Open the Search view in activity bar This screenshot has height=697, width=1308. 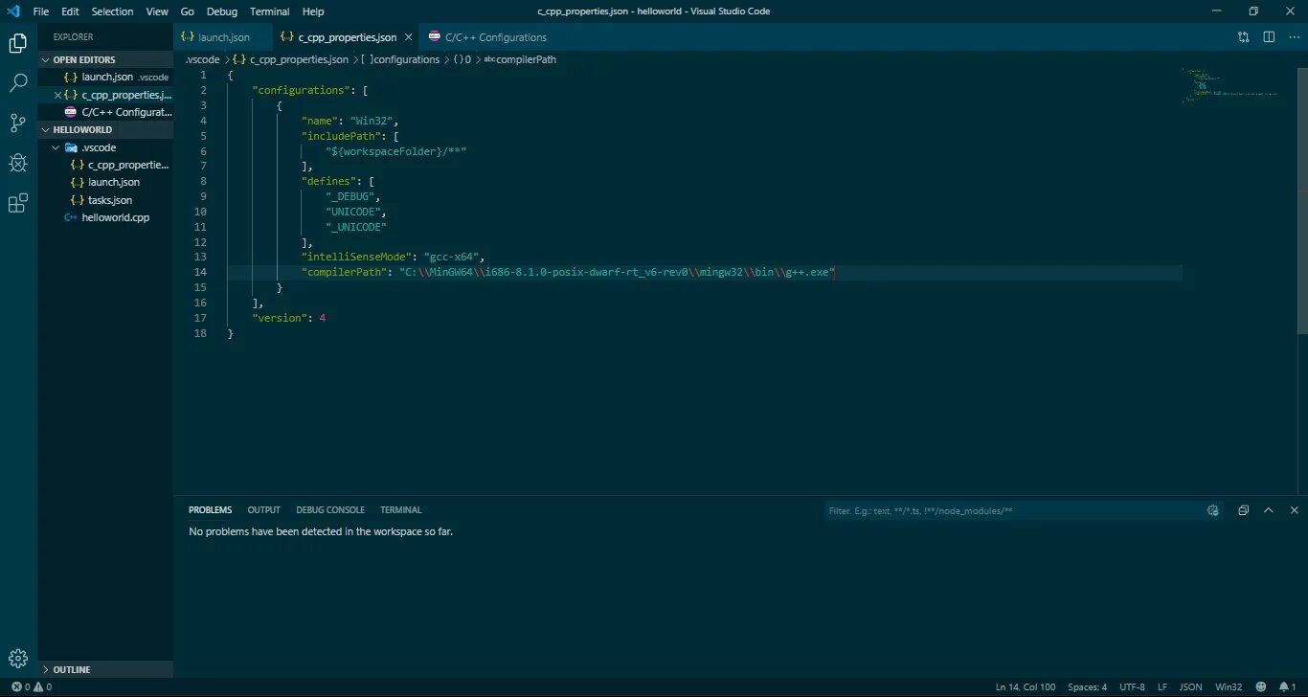click(x=18, y=83)
